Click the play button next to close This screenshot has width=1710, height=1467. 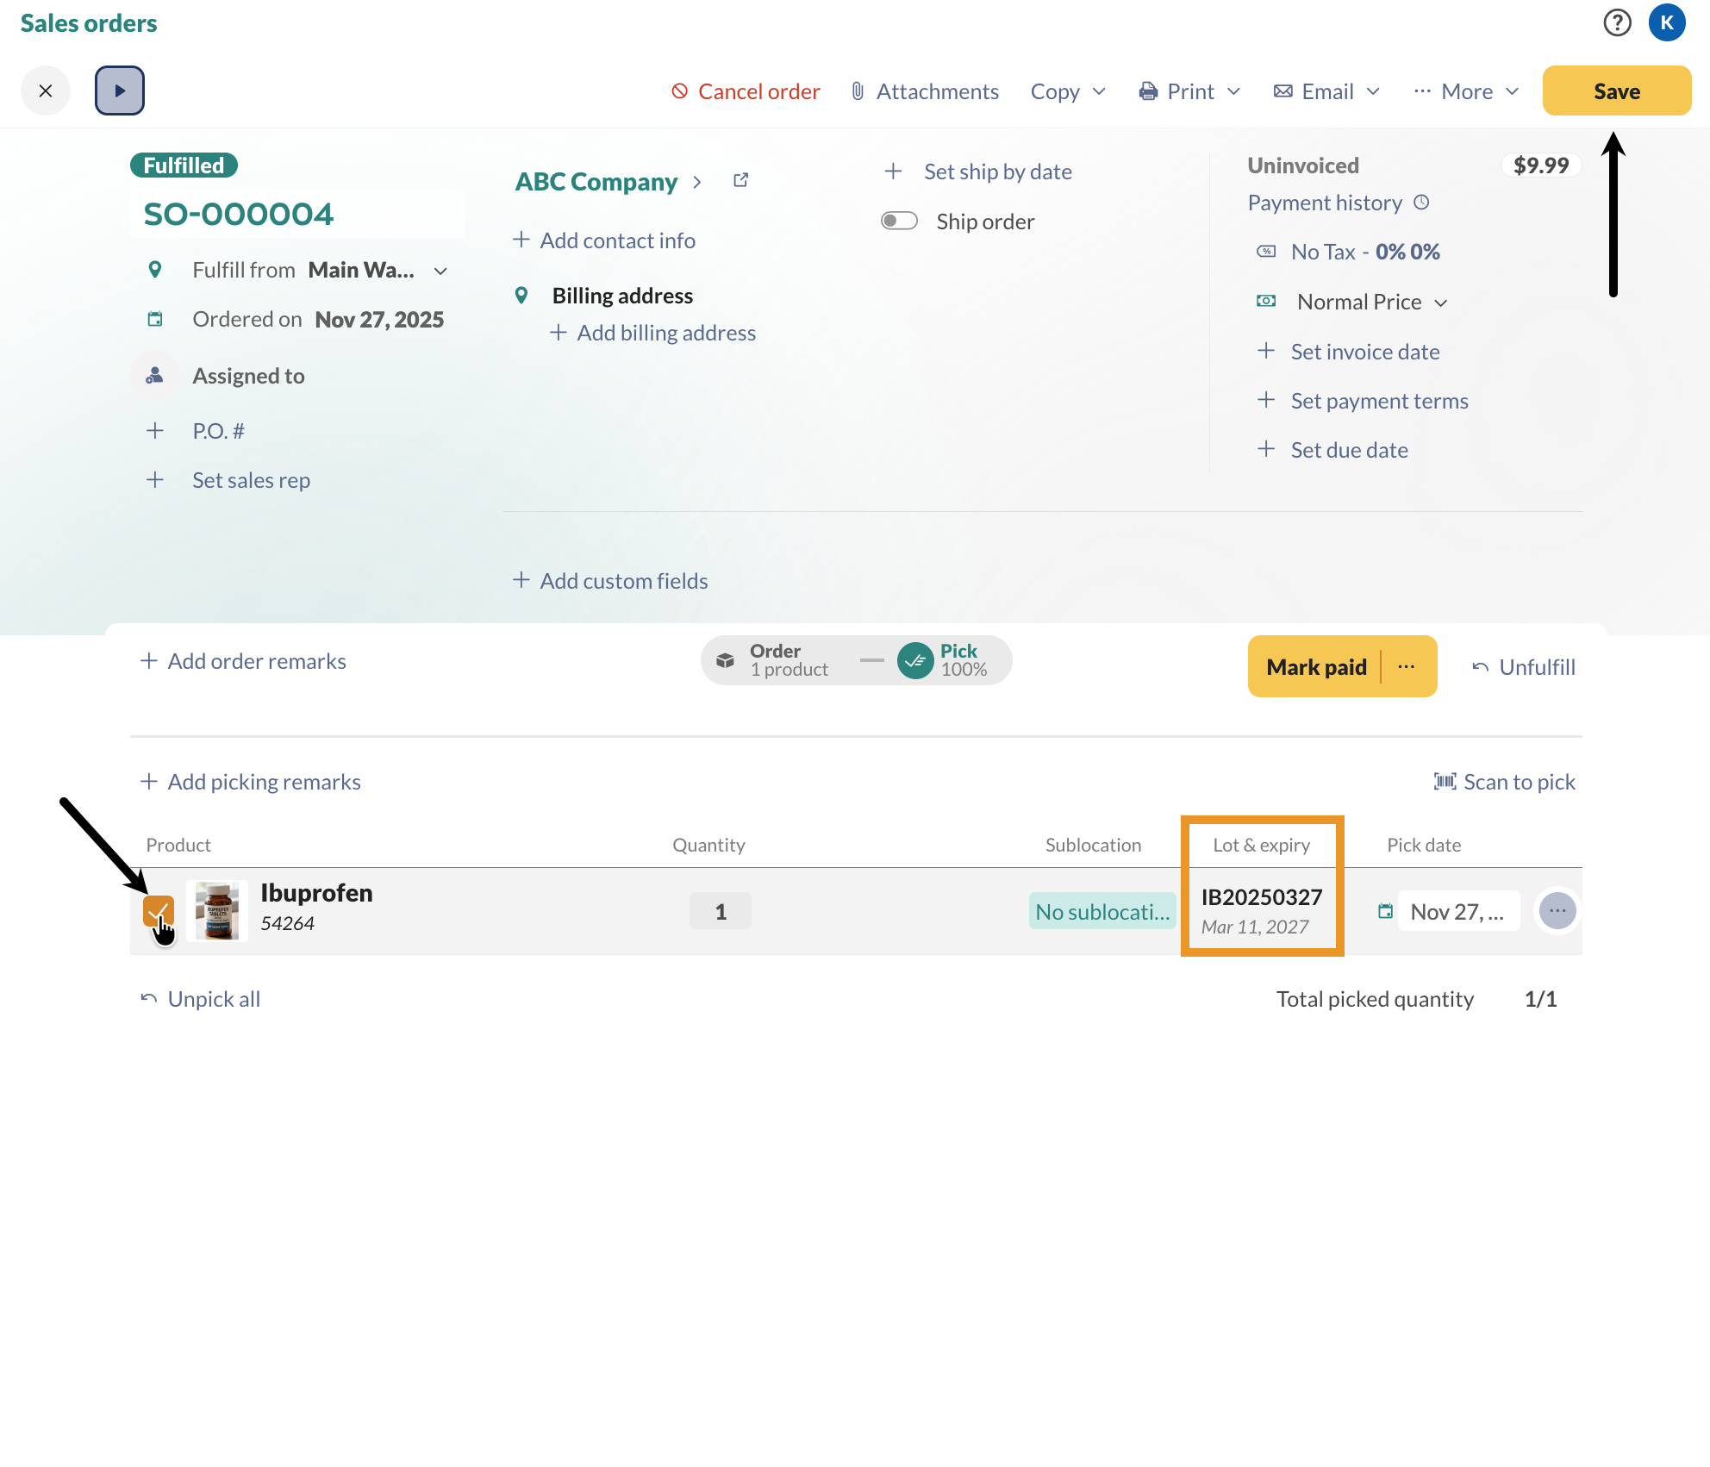[120, 91]
